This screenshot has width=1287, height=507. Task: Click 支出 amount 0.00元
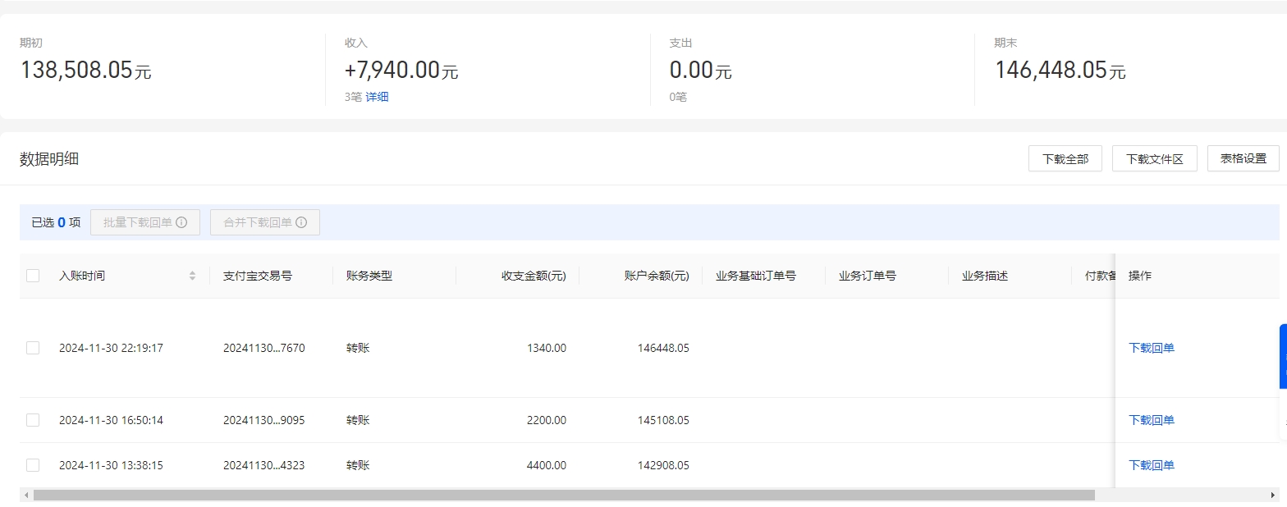(700, 71)
